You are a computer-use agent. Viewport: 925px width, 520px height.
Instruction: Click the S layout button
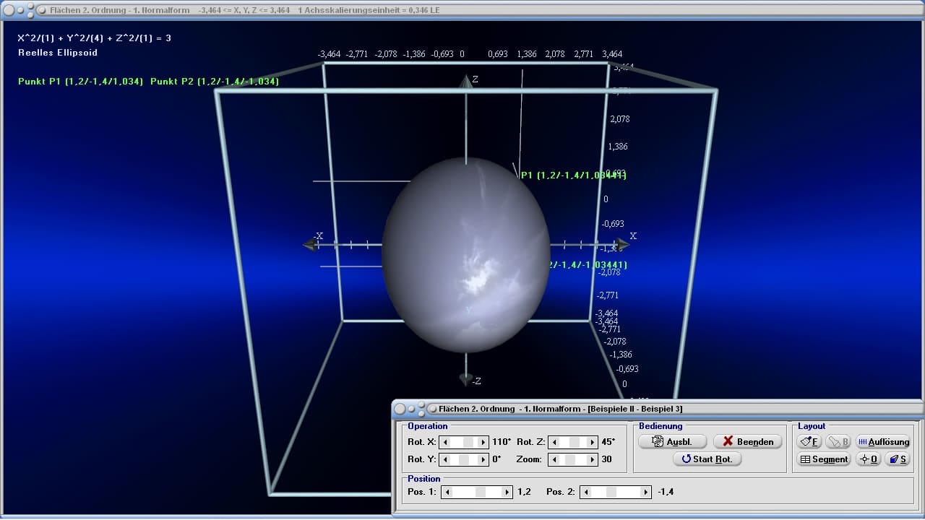pyautogui.click(x=898, y=459)
